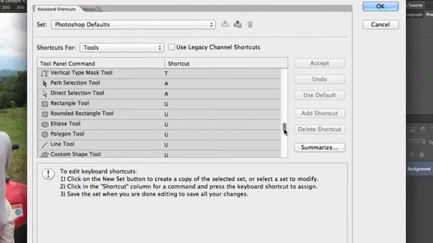Click the Use Default button
The height and width of the screenshot is (243, 433).
(x=319, y=95)
